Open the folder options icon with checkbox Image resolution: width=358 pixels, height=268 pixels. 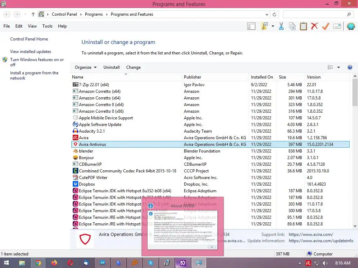[x=264, y=26]
